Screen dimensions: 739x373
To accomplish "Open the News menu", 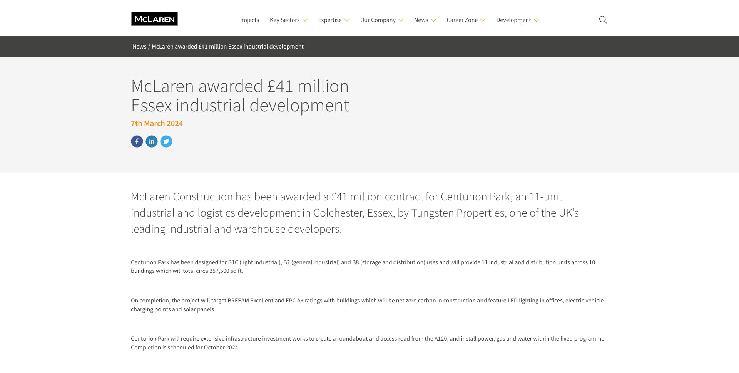I will click(x=425, y=20).
